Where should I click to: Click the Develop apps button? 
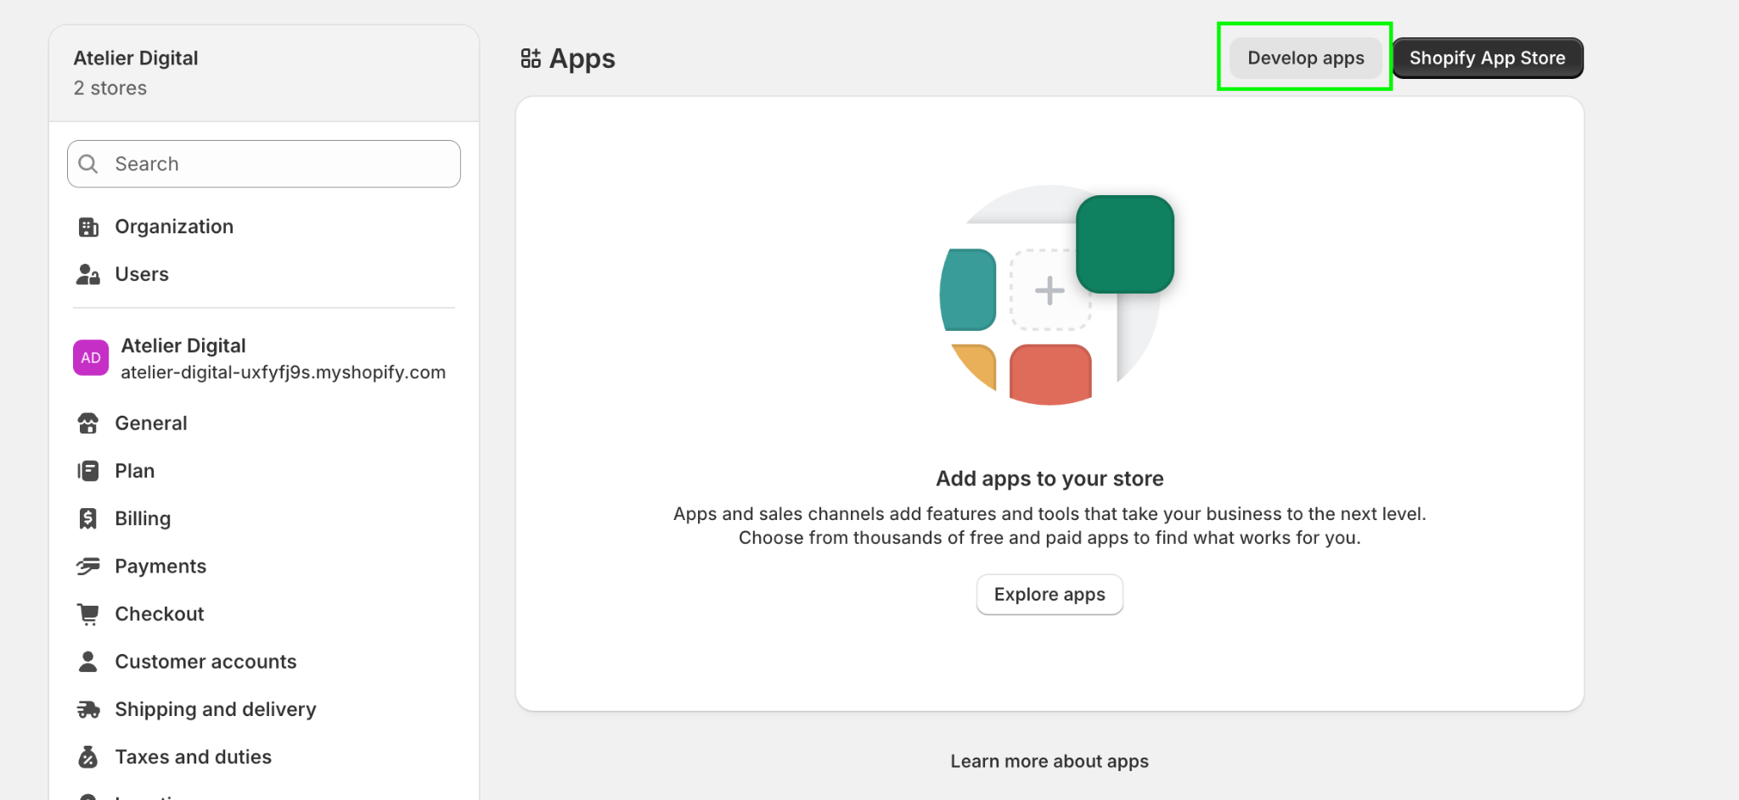click(1305, 58)
